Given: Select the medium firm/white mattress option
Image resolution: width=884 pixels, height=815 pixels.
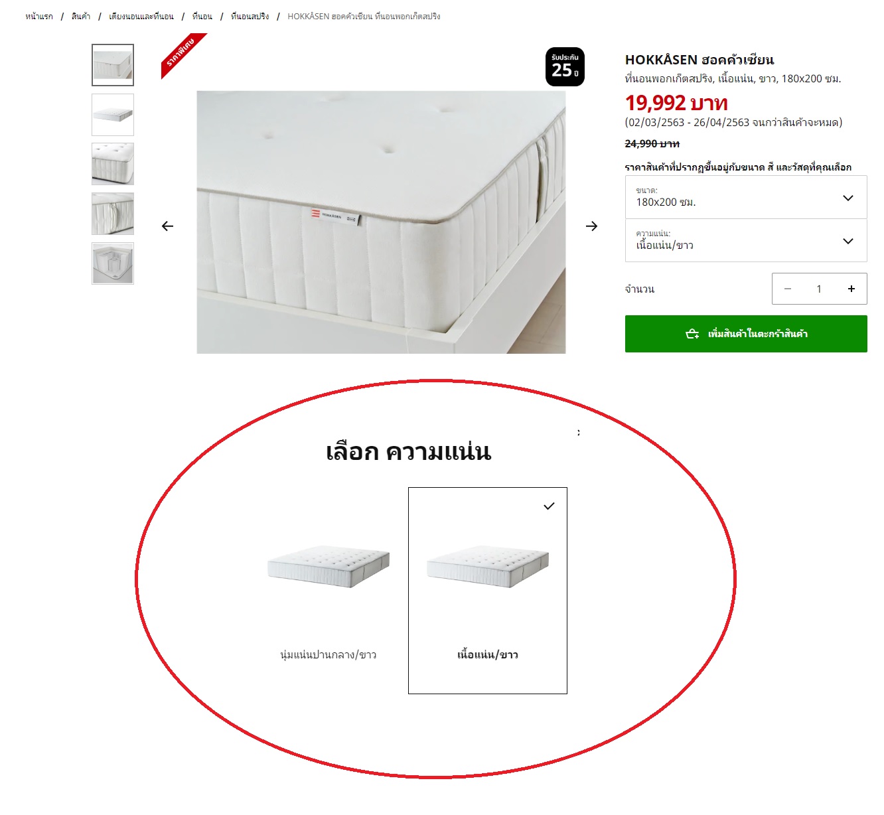Looking at the screenshot, I should [x=329, y=591].
